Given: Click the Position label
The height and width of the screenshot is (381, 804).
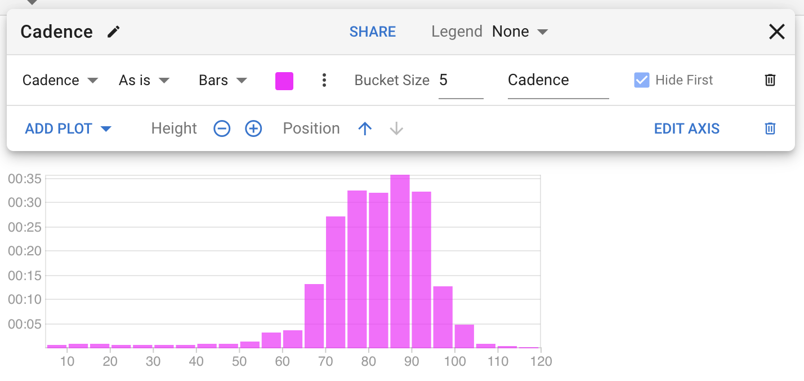Looking at the screenshot, I should (311, 129).
